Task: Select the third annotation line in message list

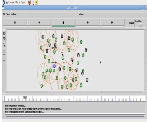Action: (24, 112)
